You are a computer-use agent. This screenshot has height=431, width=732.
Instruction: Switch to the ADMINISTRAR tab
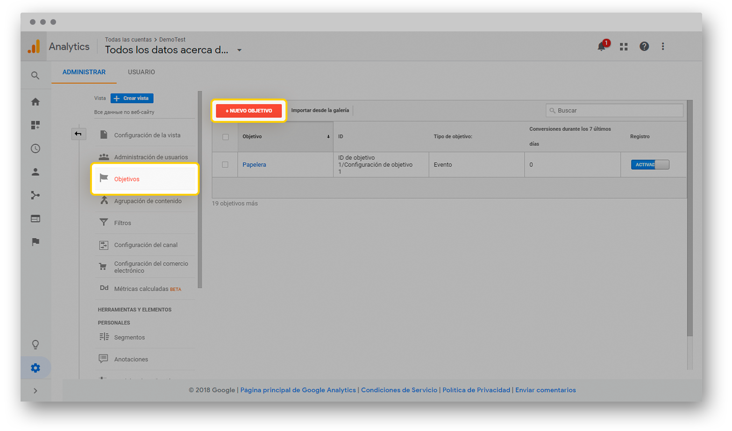(x=84, y=72)
